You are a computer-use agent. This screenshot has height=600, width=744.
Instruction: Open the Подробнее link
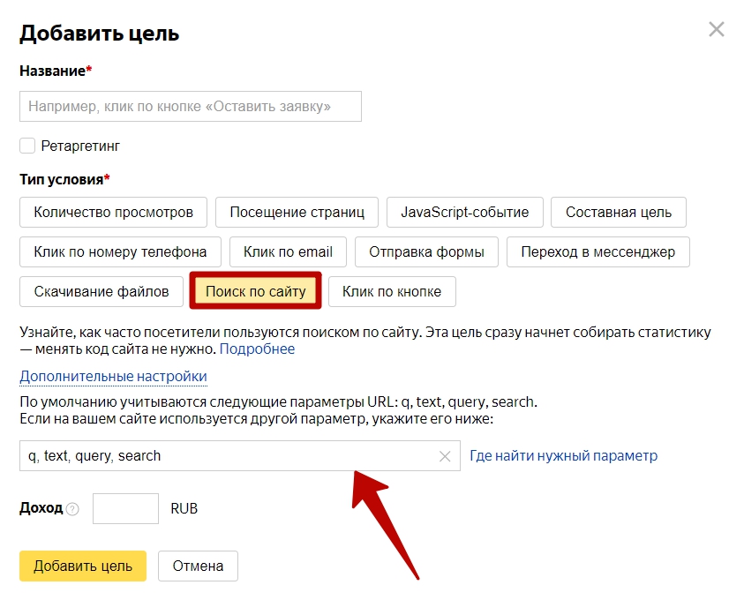click(257, 349)
